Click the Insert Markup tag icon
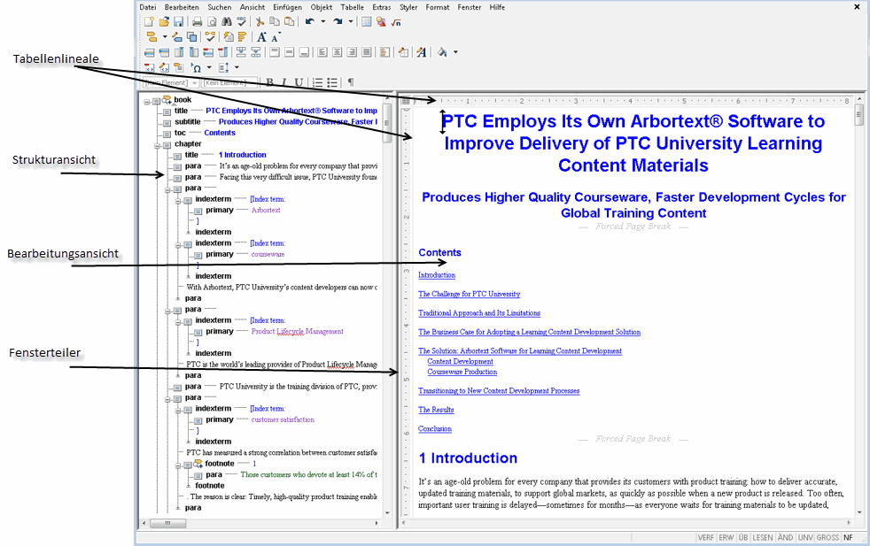 coord(151,37)
